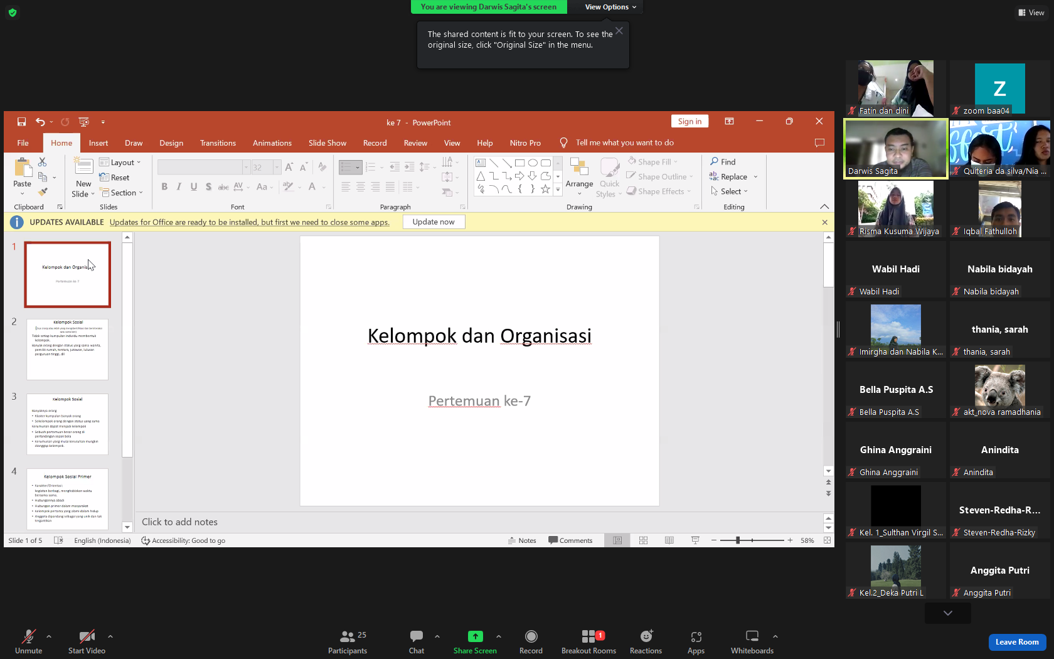Image resolution: width=1054 pixels, height=659 pixels.
Task: Adjust the zoom slider in status bar
Action: pos(752,540)
